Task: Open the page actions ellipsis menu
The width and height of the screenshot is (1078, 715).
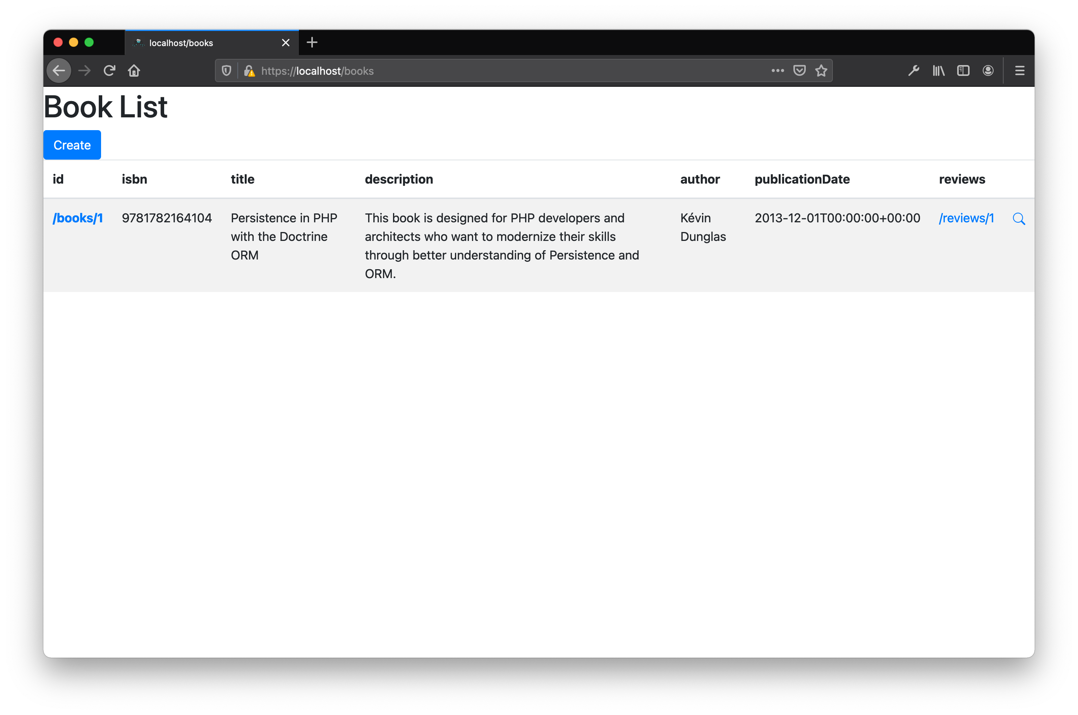Action: pos(777,70)
